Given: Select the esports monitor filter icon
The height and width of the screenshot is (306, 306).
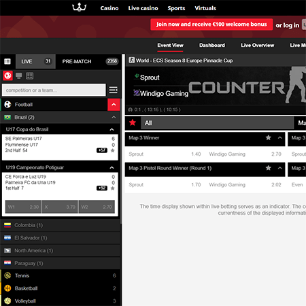Looking at the screenshot, I should [x=19, y=75].
